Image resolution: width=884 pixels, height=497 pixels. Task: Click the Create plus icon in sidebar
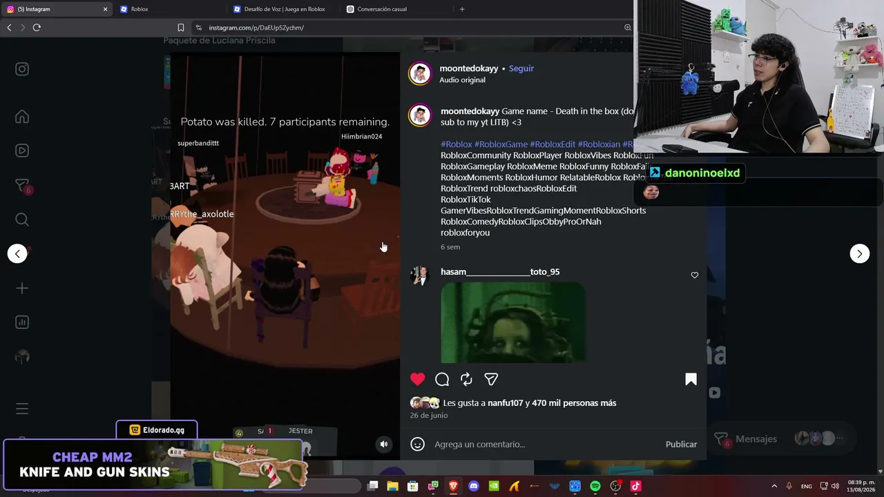pos(22,288)
